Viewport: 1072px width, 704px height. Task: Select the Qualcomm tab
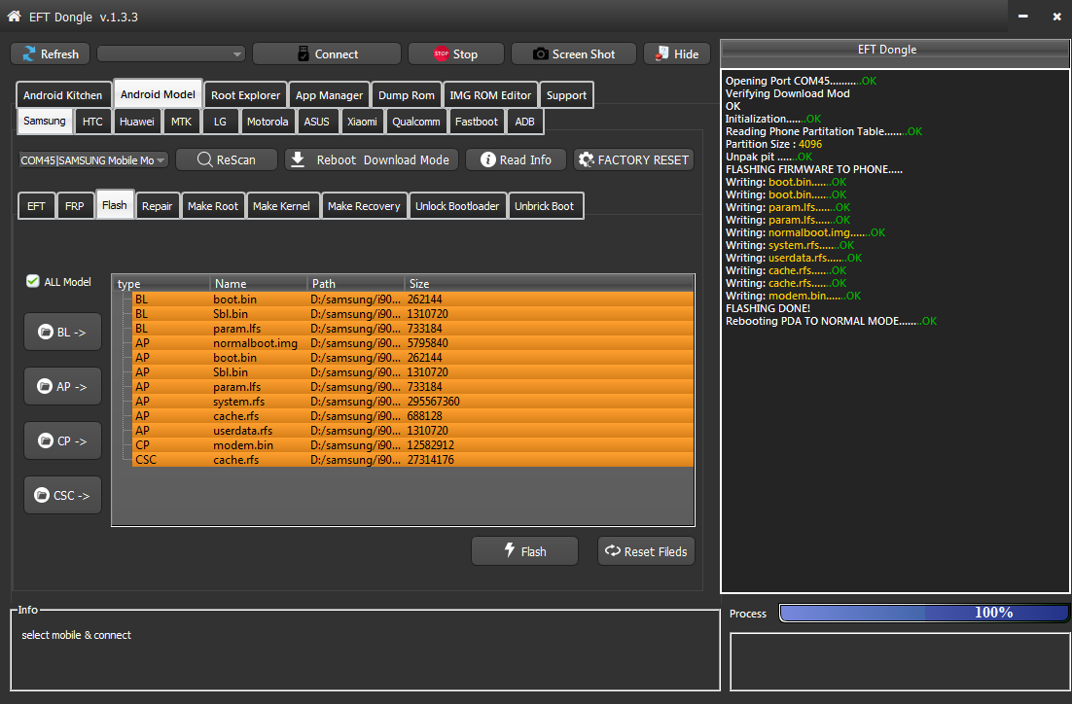(415, 122)
